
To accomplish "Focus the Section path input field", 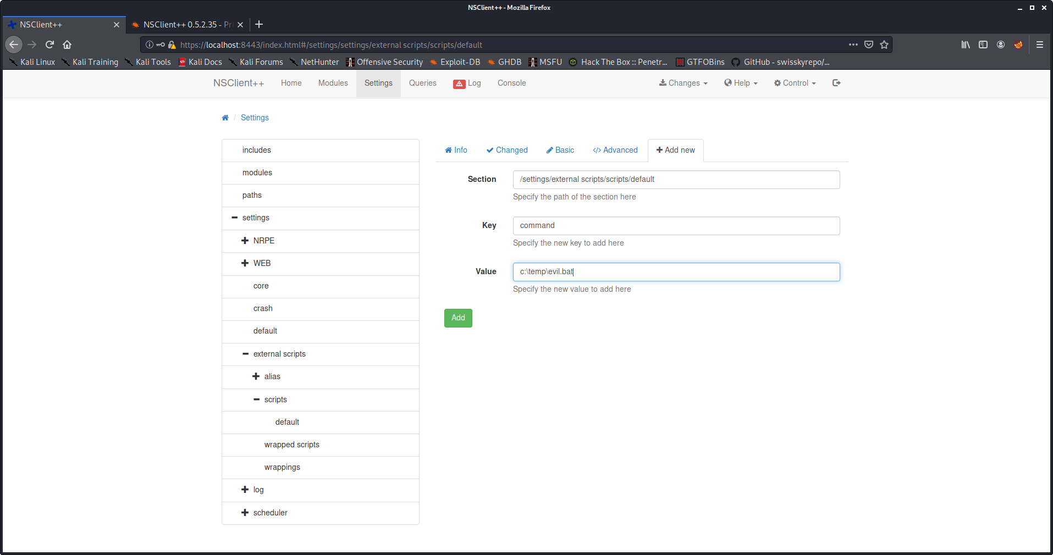I will (676, 180).
